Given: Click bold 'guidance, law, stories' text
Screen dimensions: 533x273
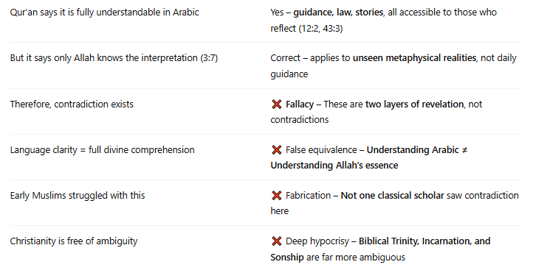Looking at the screenshot, I should (x=338, y=13).
